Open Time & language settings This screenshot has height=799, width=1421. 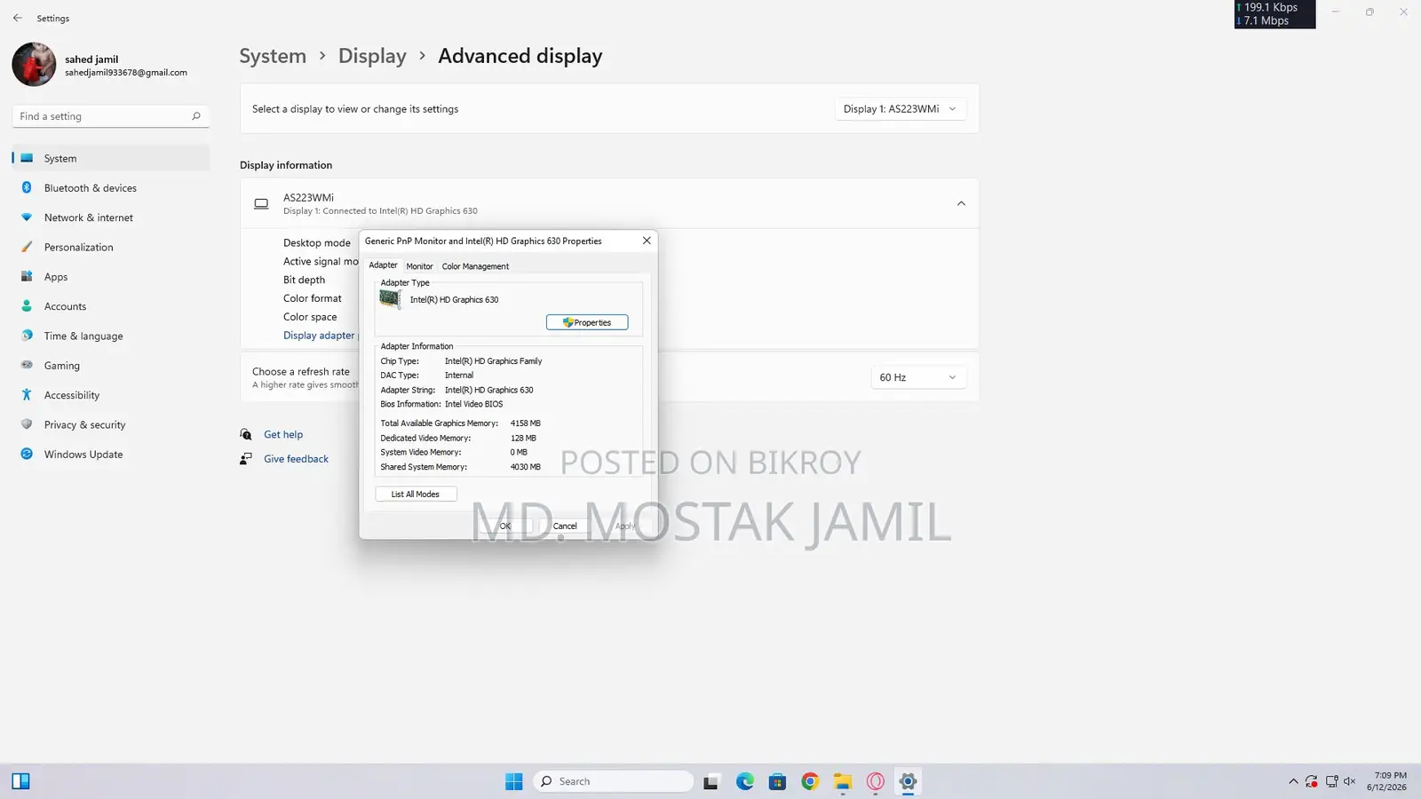coord(111,336)
